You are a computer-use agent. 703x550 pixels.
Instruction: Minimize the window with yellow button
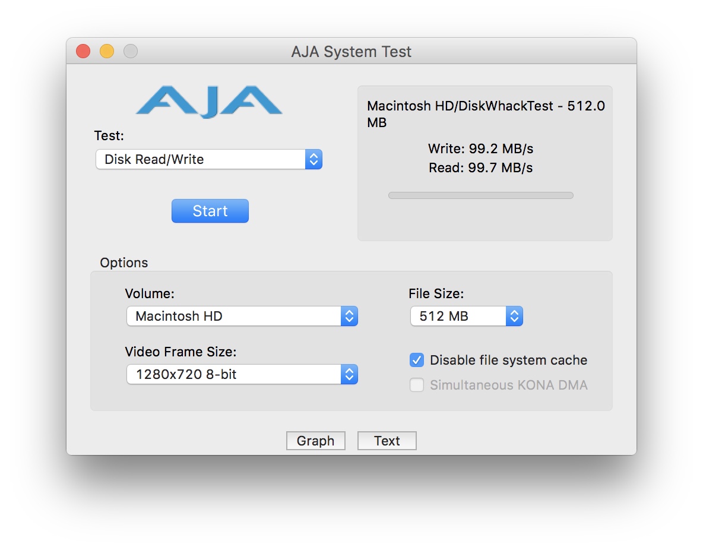click(x=107, y=52)
